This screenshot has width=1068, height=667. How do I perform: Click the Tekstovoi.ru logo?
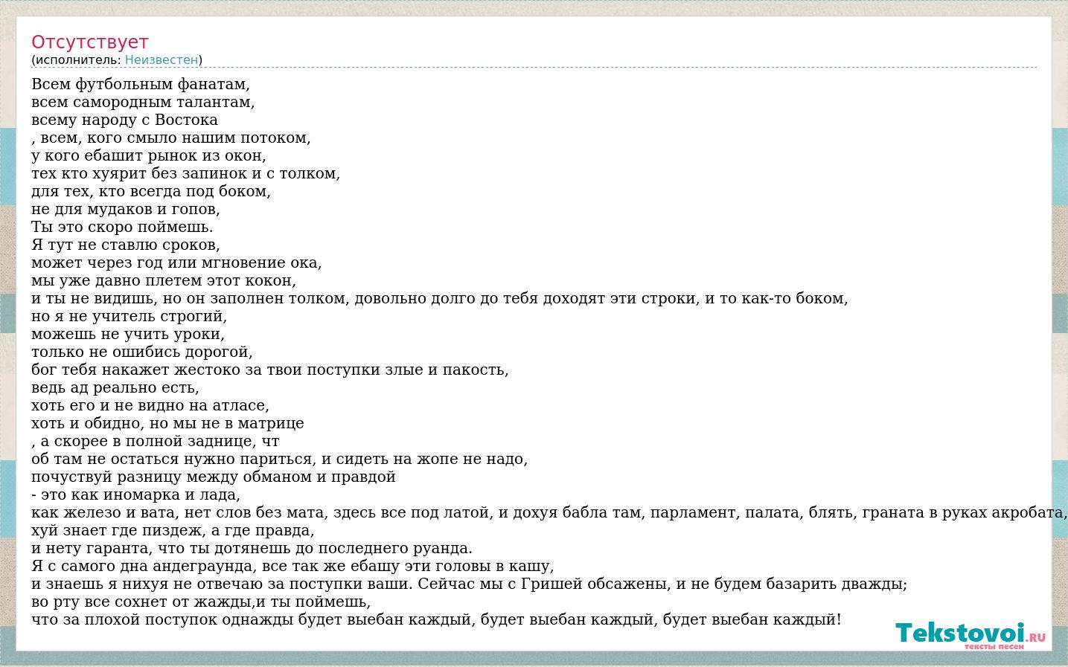point(971,636)
